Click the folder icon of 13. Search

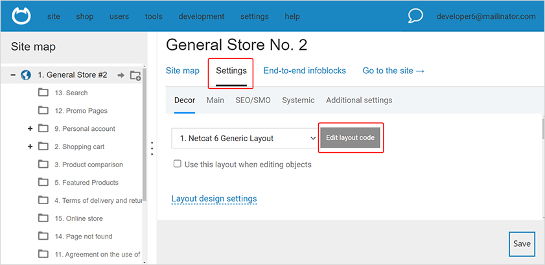[43, 93]
